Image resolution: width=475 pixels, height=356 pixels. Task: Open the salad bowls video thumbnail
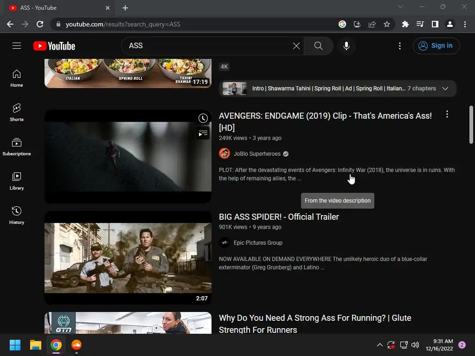pos(128,74)
